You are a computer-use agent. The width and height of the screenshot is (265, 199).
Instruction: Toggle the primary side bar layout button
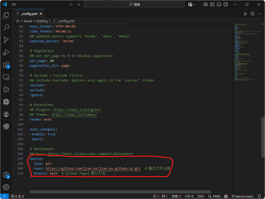pyautogui.click(x=212, y=4)
